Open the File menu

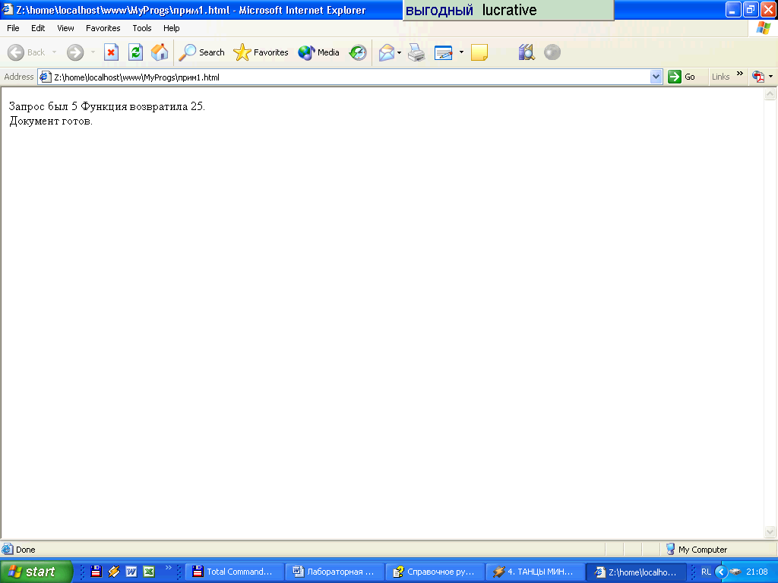click(13, 28)
